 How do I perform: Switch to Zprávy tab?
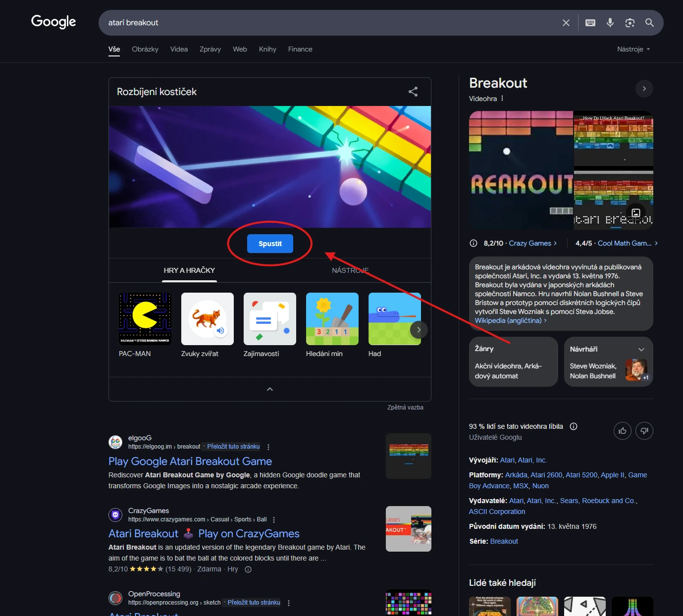coord(210,49)
